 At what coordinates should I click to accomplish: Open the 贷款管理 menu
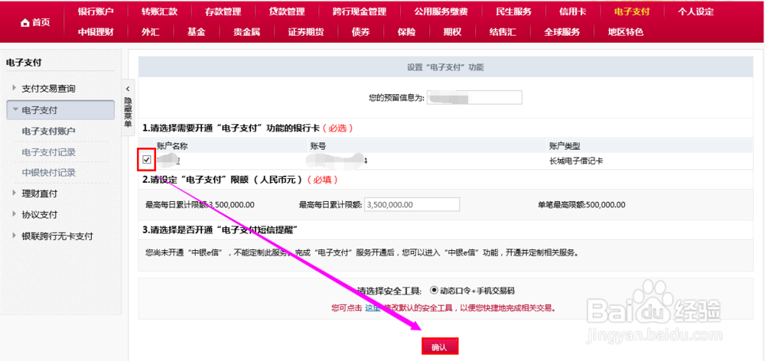coord(287,11)
